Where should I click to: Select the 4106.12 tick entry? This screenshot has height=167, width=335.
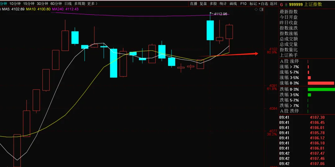(x=317, y=138)
